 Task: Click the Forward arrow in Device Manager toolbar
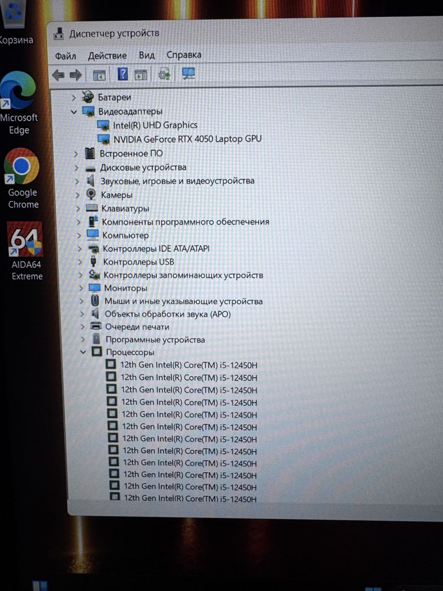pyautogui.click(x=76, y=75)
